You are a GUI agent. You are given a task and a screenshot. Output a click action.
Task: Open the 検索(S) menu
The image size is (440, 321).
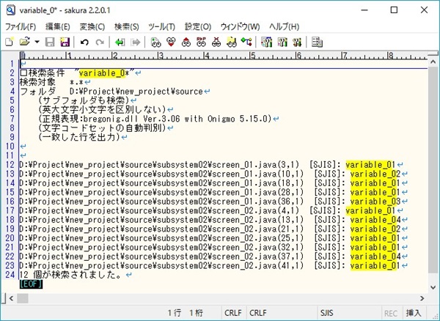click(127, 27)
